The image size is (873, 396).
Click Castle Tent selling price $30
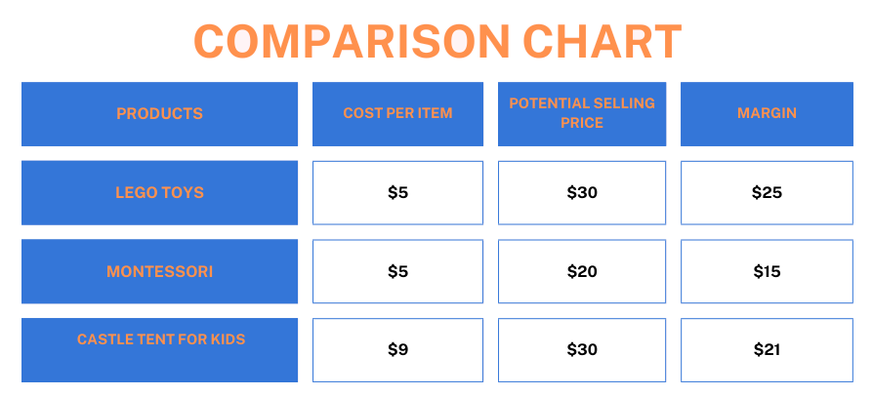coord(582,350)
